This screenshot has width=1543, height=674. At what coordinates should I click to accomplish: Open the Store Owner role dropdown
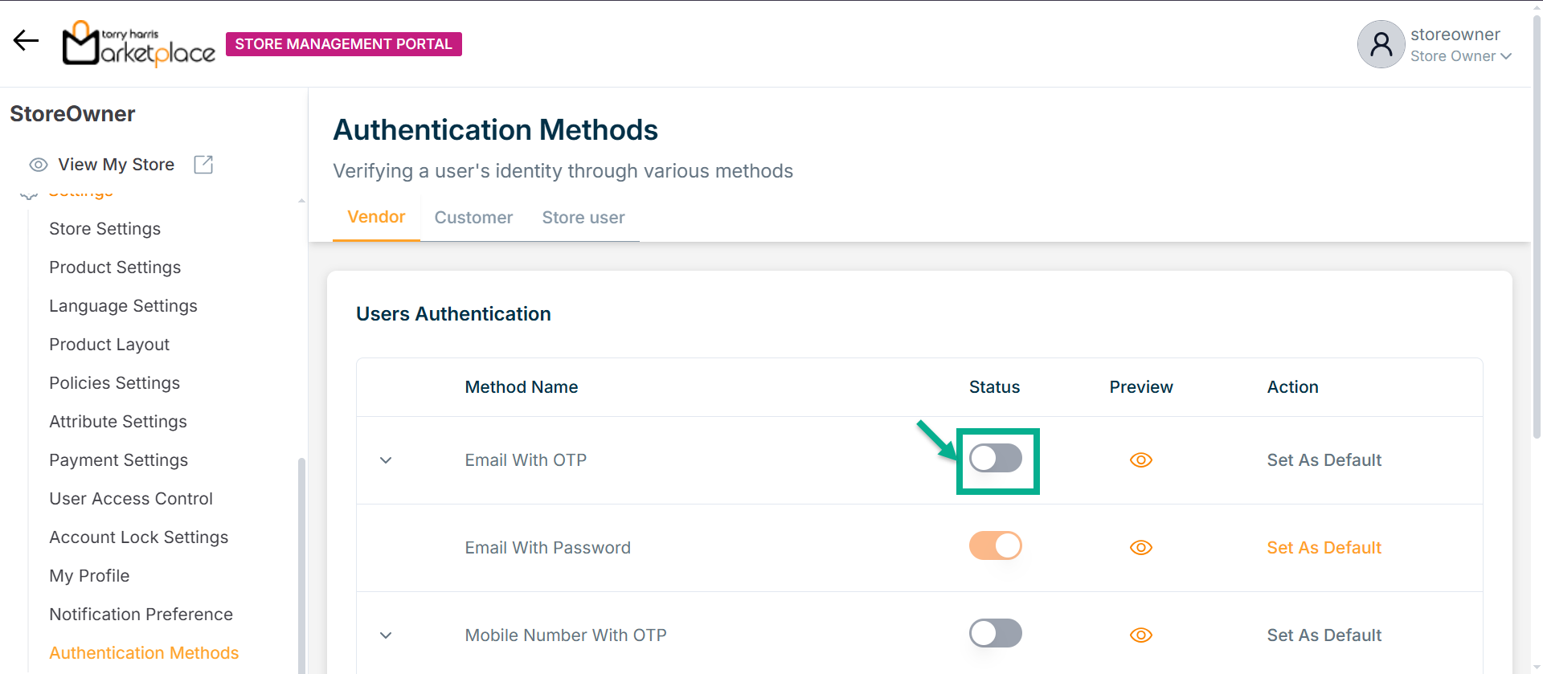[1461, 56]
